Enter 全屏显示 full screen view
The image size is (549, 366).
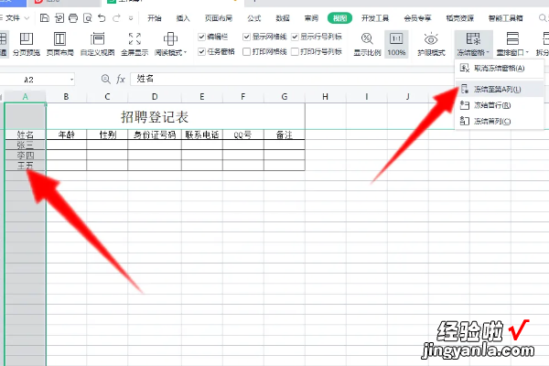(135, 44)
